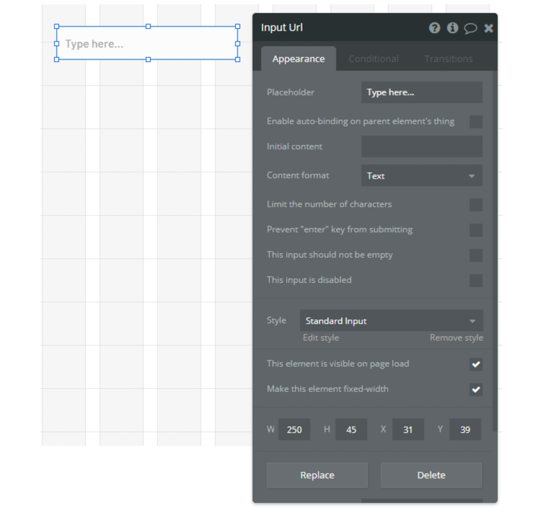Click the property panel vertical scrollbar
This screenshot has height=508, width=541.
click(x=495, y=251)
